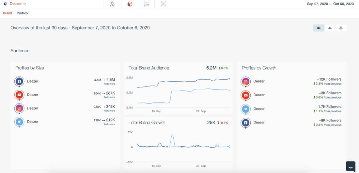The height and width of the screenshot is (173, 359).
Task: Open the list view icon in top toolbar
Action: tap(147, 4)
